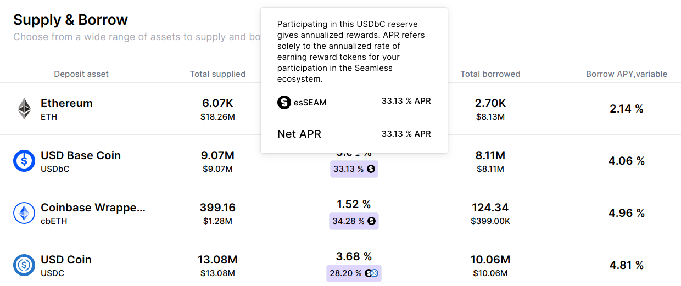Click the Coinbase Wrapped ETH icon
The height and width of the screenshot is (286, 681).
24,213
